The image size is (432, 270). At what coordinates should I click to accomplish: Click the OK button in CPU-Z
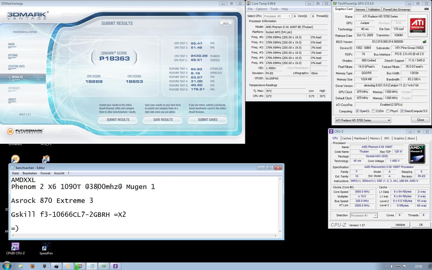[x=421, y=225]
